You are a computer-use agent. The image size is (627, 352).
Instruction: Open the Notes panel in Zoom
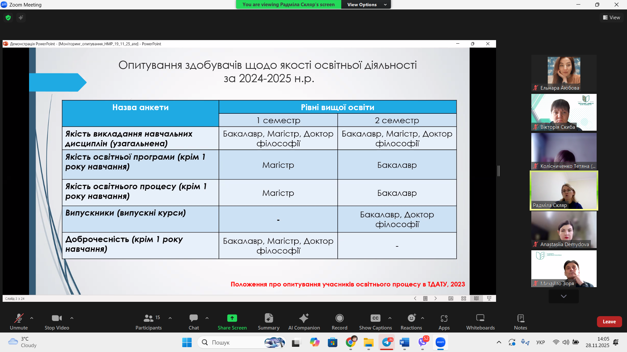click(520, 321)
